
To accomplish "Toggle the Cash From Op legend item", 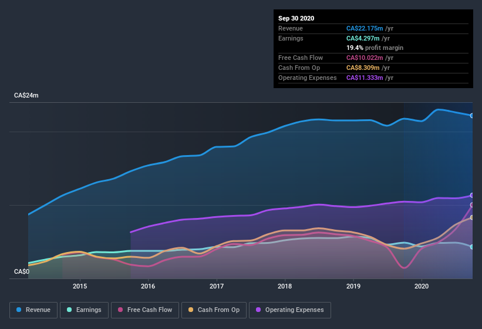I will [214, 310].
